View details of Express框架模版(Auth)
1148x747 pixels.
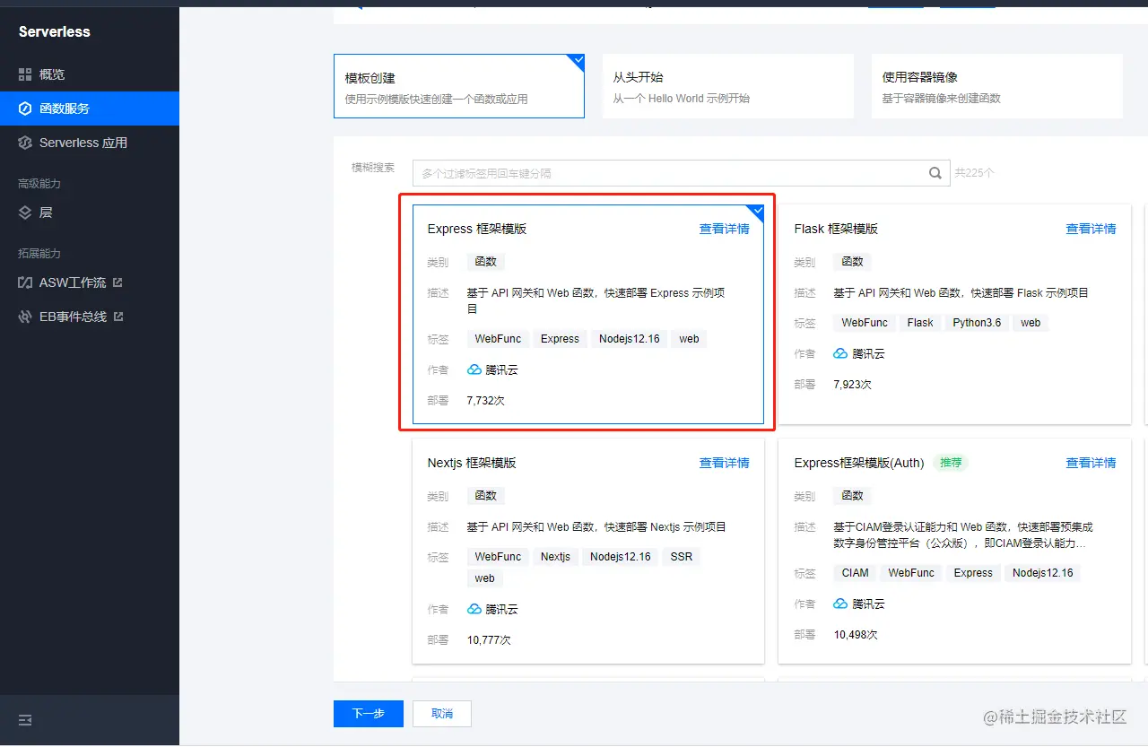point(1091,463)
